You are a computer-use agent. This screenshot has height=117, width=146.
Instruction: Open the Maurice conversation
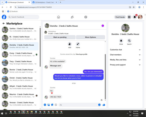click(20, 96)
